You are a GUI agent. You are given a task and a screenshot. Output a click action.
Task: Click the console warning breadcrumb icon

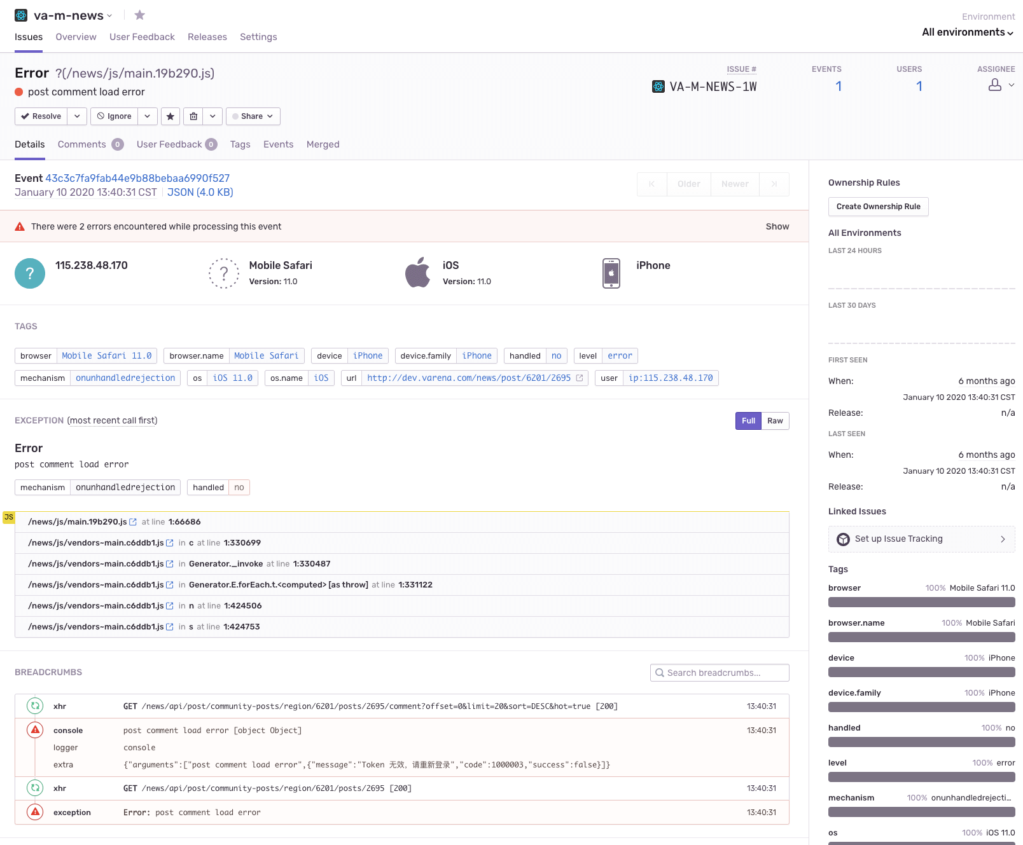pyautogui.click(x=35, y=730)
